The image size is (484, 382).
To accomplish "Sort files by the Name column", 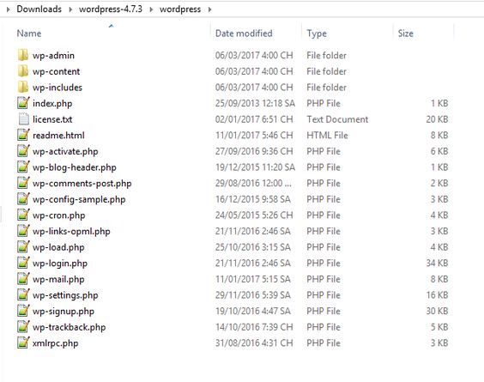I will click(x=29, y=33).
